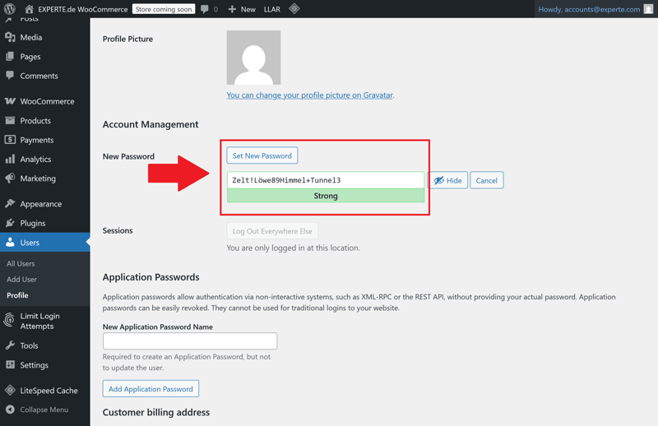Open the comments bubble icon in admin bar
The height and width of the screenshot is (426, 658).
pyautogui.click(x=205, y=9)
